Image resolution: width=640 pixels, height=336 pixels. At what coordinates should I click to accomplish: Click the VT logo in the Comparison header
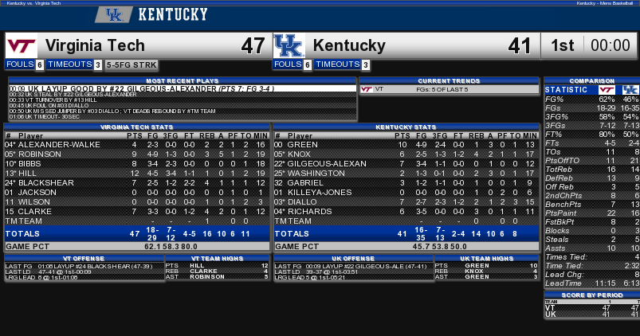607,90
